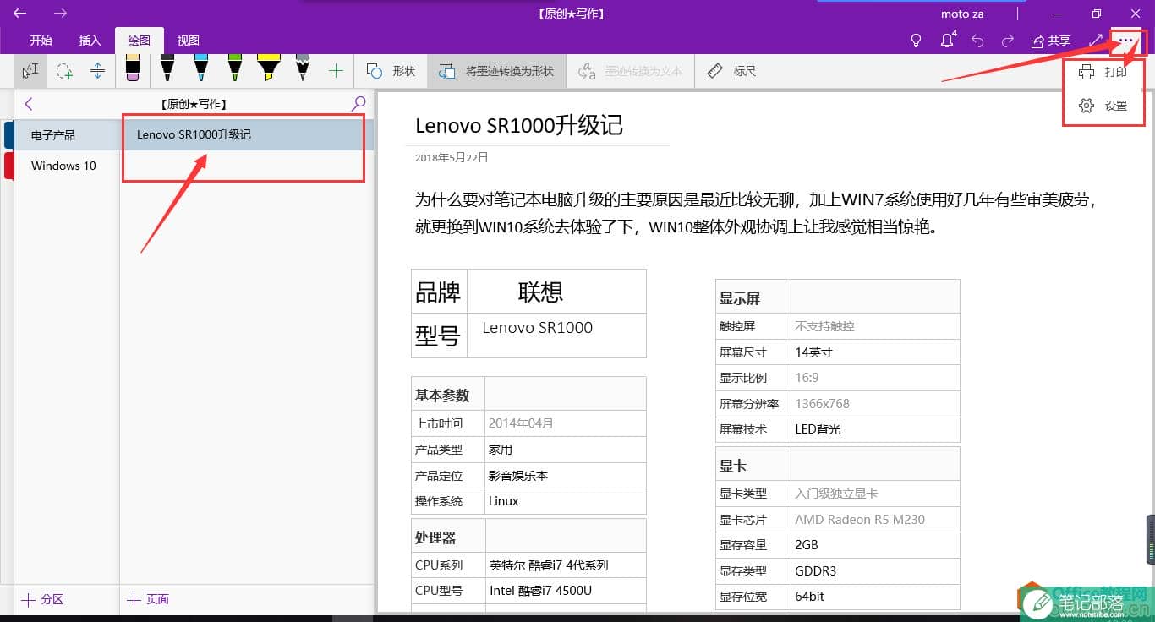The width and height of the screenshot is (1155, 622).
Task: Pick the green pen
Action: pos(234,69)
